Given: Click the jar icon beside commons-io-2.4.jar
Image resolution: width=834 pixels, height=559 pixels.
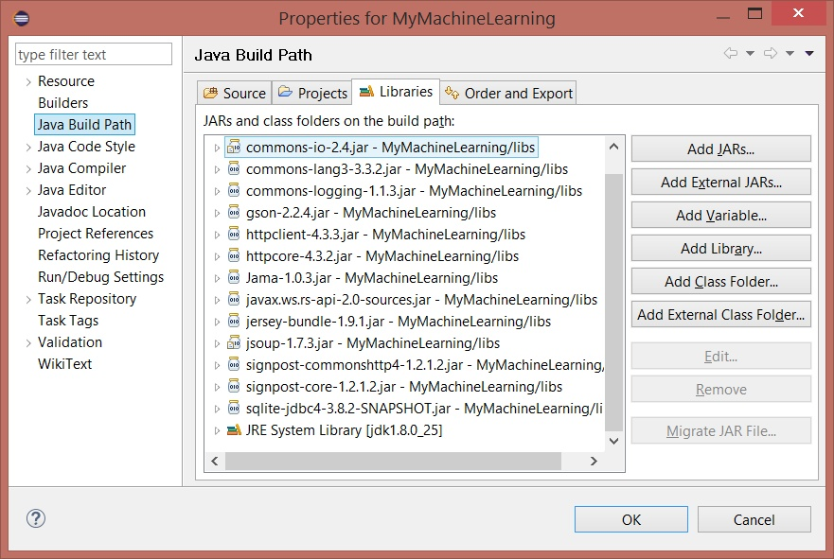Looking at the screenshot, I should tap(234, 148).
